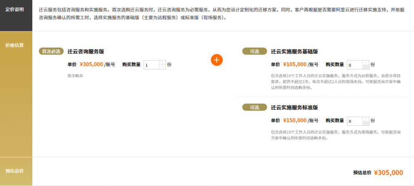Open the 定价说明 sidebar section
The image size is (414, 186).
(15, 9)
